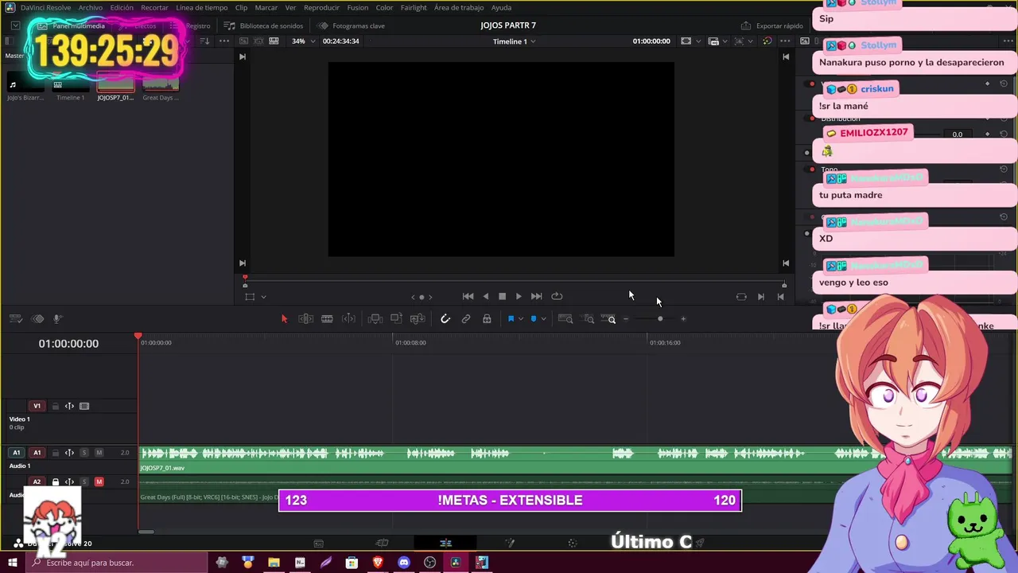Open the Edición menu

coord(122,7)
